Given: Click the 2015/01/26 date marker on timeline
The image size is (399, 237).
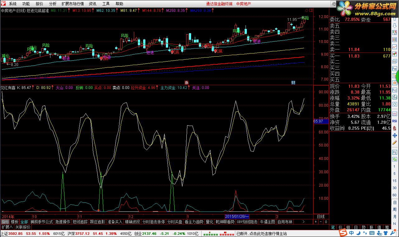Looking at the screenshot, I should (x=237, y=216).
